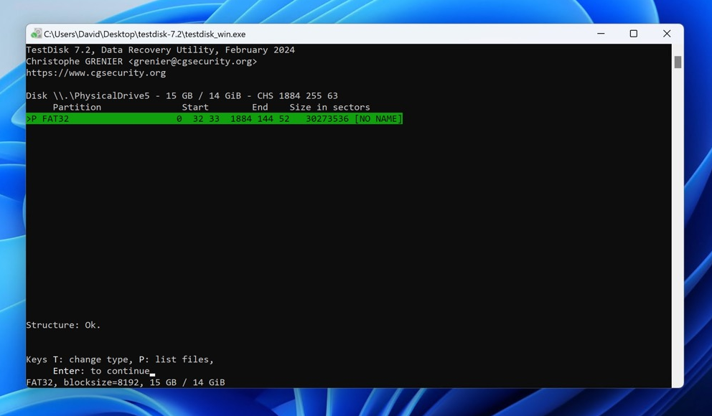Click the https://www.cgsecurity.org URL
The image size is (712, 416).
[x=95, y=73]
